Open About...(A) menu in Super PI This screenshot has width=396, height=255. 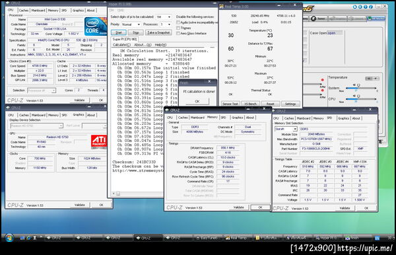(143, 45)
